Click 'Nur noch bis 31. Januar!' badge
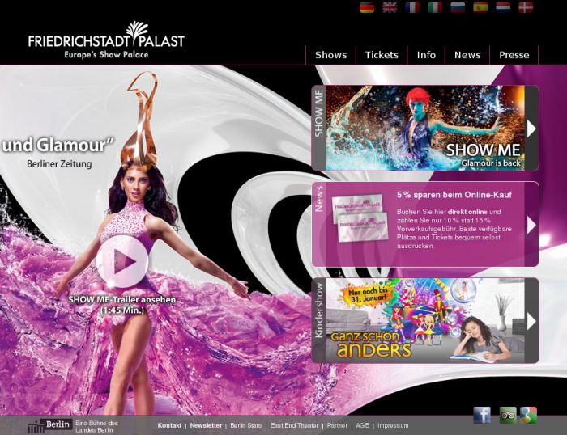Image resolution: width=567 pixels, height=435 pixels. tap(366, 294)
